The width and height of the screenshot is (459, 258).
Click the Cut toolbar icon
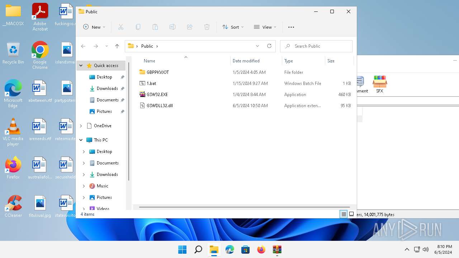[121, 27]
